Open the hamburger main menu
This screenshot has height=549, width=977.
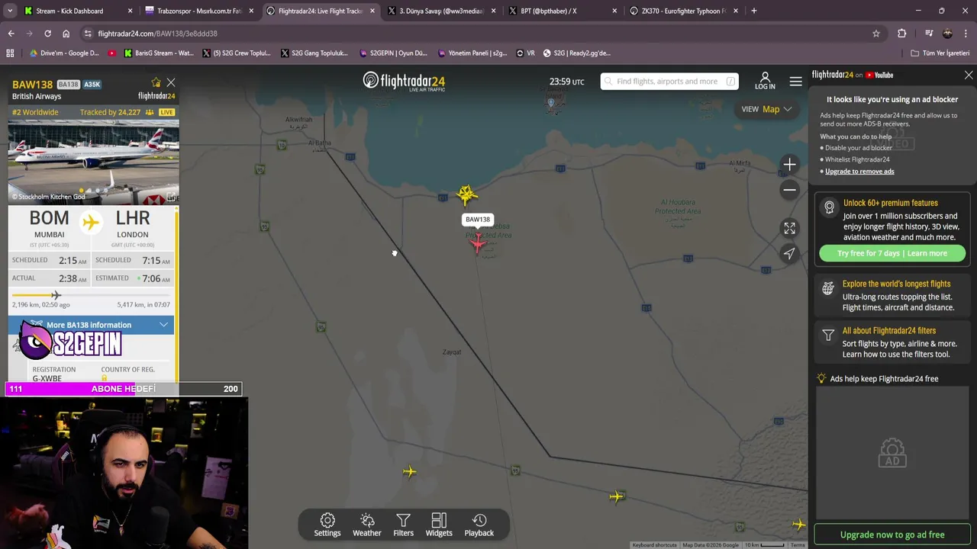(x=795, y=82)
